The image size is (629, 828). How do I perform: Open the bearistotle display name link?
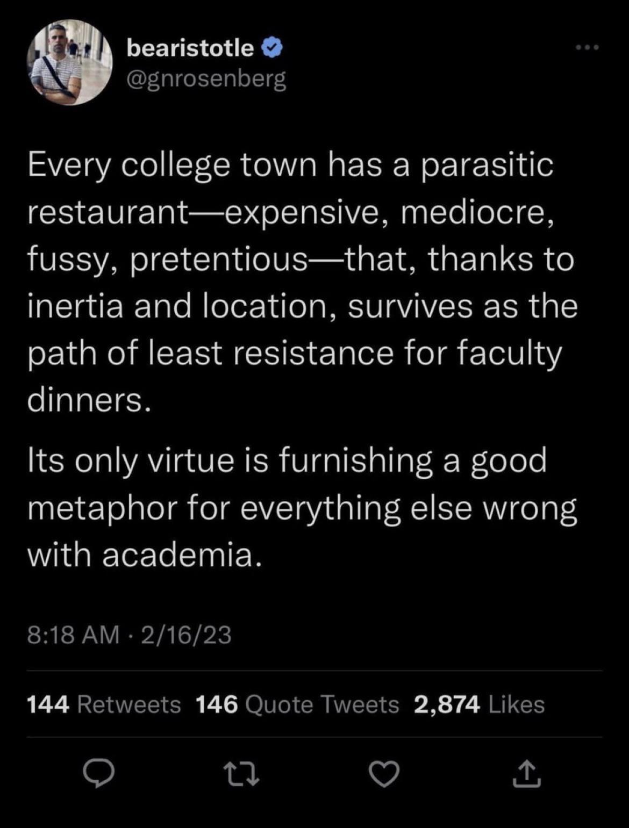[x=190, y=48]
